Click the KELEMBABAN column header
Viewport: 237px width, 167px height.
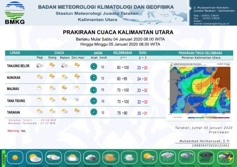(123, 53)
